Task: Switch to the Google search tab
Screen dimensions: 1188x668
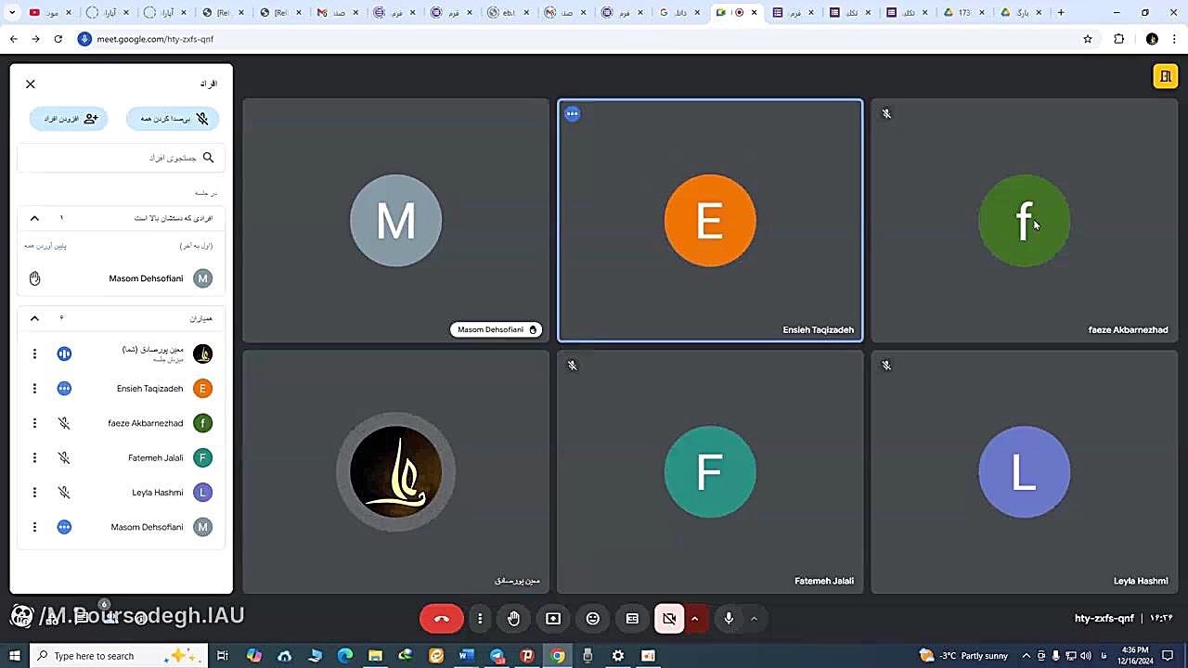Action: (x=680, y=13)
